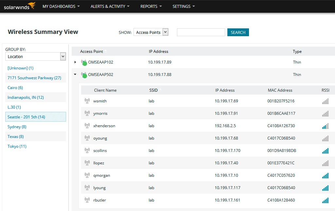335x211 pixels.
Task: Click the wireless client icon beside wsmith
Action: click(x=87, y=101)
